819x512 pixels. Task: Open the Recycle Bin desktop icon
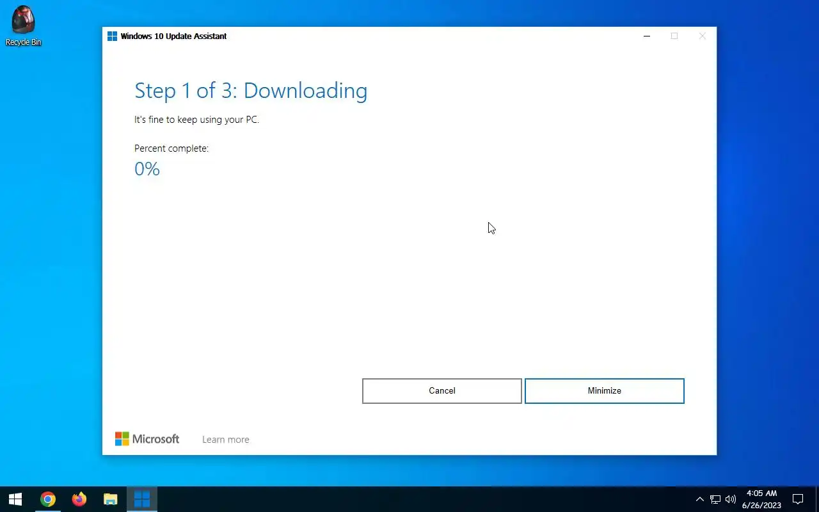point(23,26)
